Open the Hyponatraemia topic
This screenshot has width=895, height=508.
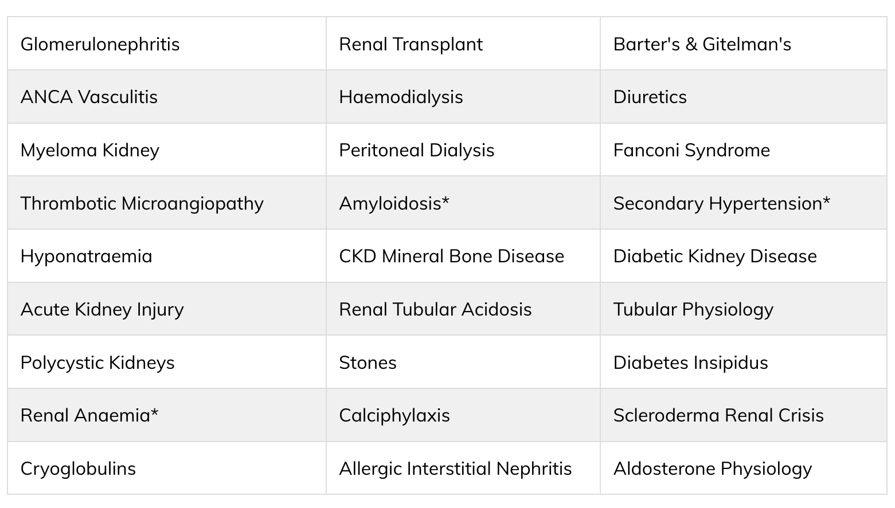click(x=87, y=256)
